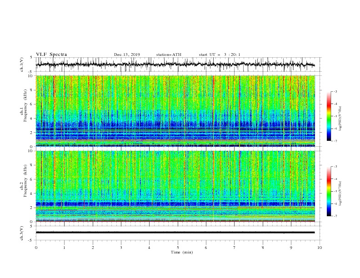The height and width of the screenshot is (278, 360).
Task: Click the 'Time (min)' axis label
Action: [182, 252]
